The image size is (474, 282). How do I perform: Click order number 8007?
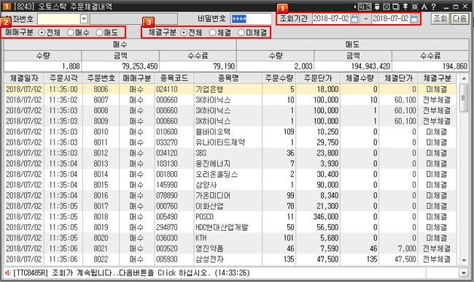pyautogui.click(x=101, y=100)
